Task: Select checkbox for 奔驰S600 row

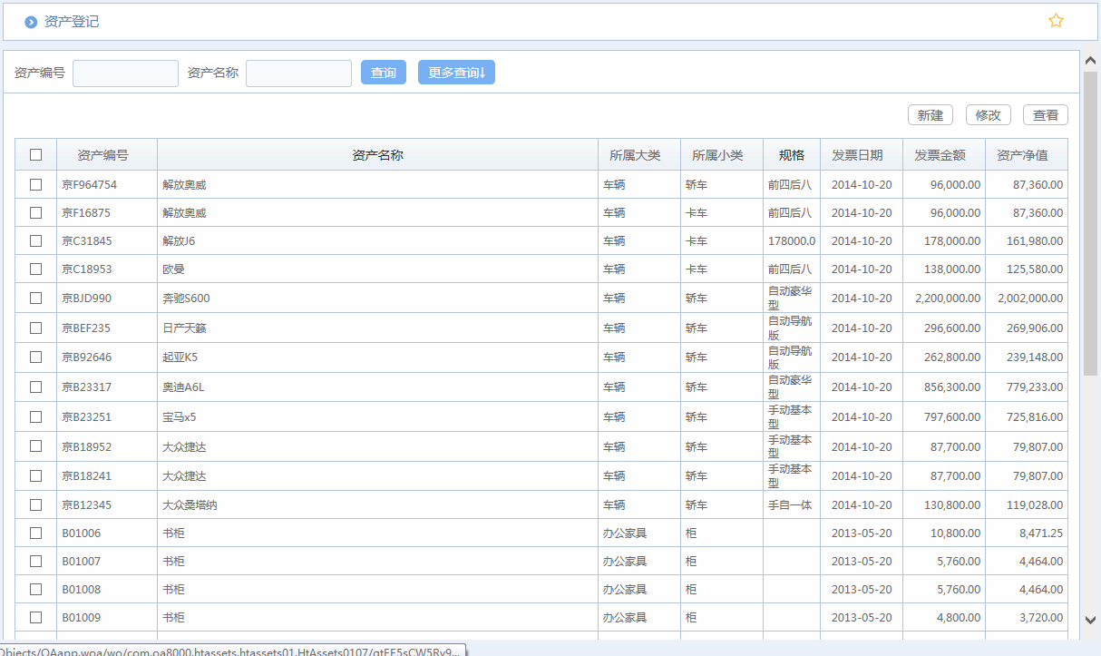Action: coord(36,298)
